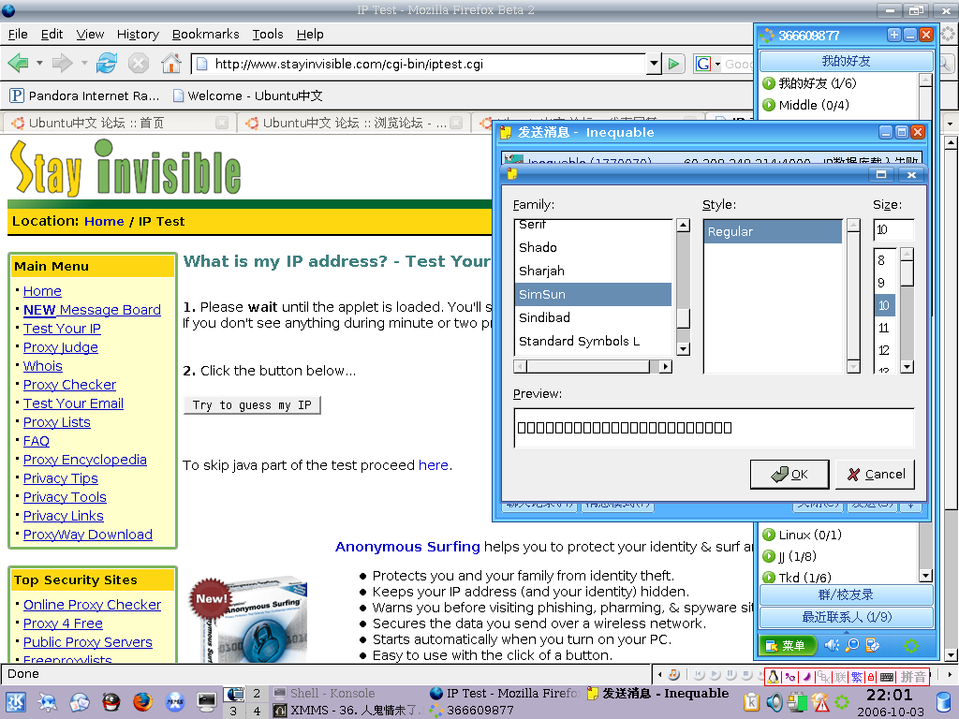Open the KDE K menu

[15, 702]
